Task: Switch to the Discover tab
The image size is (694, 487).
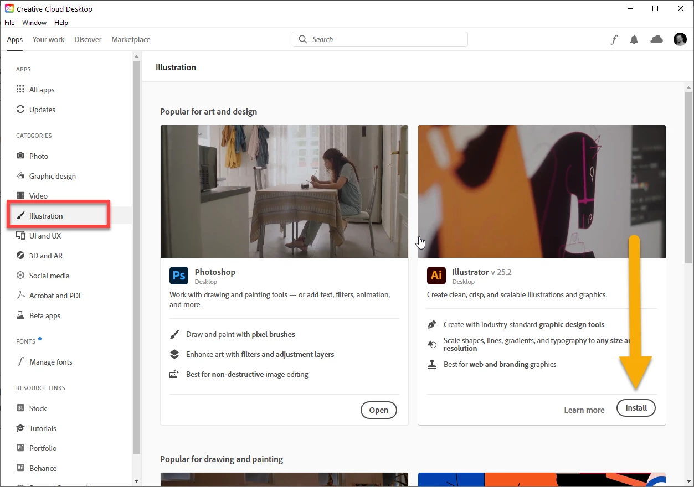Action: 88,40
